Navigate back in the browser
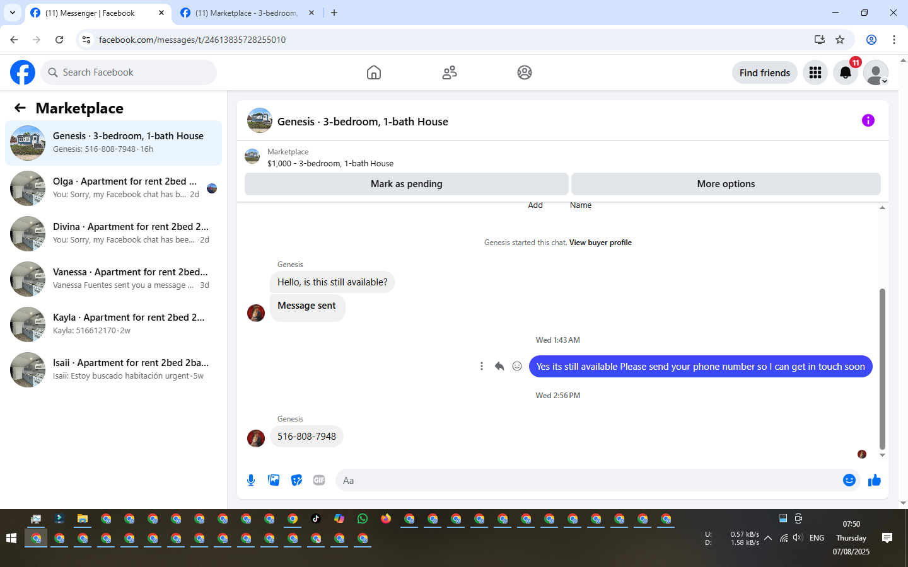Screen dimensions: 908x567 [14, 40]
